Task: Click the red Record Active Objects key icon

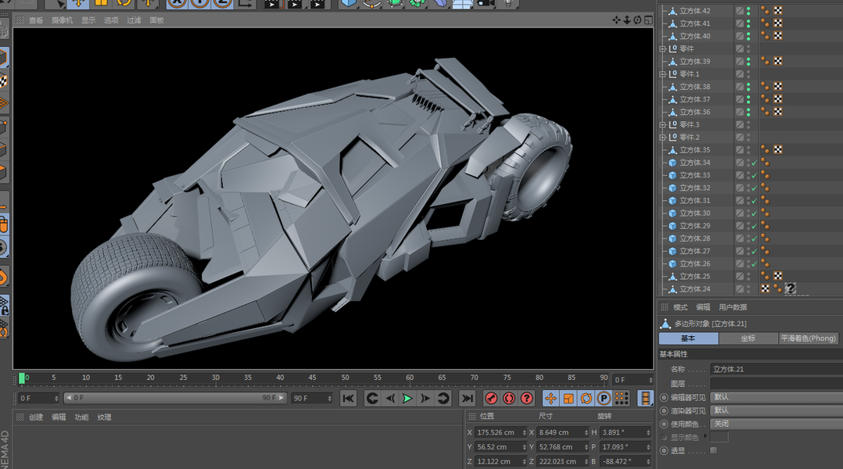Action: [491, 398]
